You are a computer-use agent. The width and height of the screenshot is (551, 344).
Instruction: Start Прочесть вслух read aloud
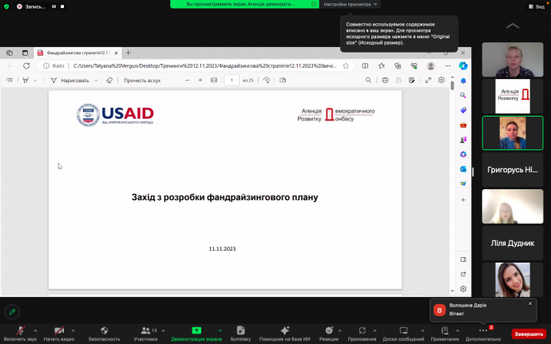point(142,81)
